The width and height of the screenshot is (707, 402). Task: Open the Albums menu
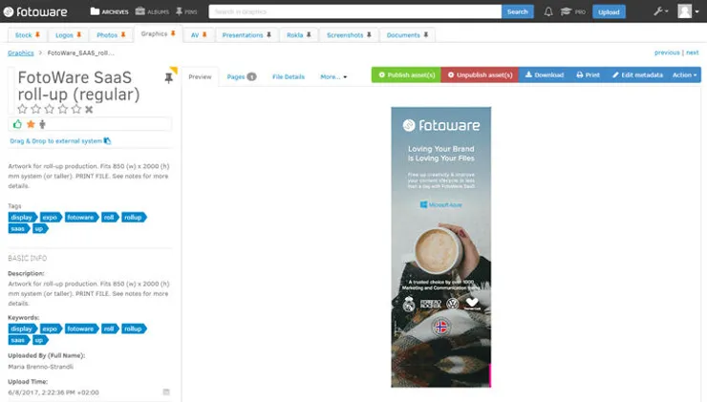point(152,11)
